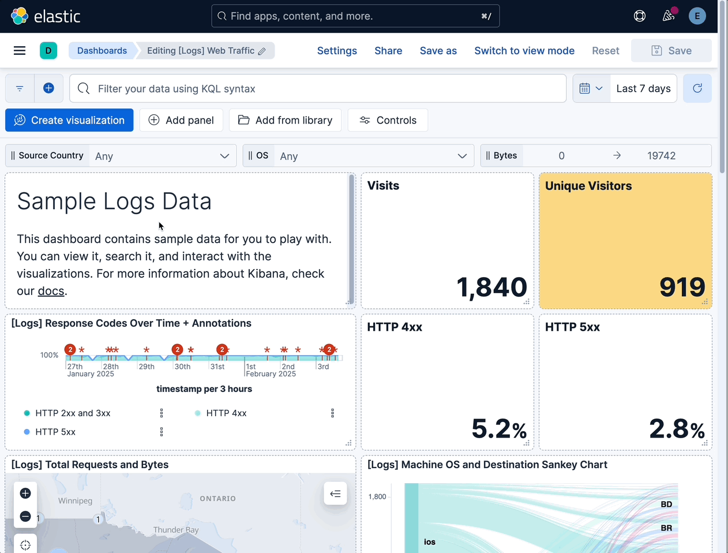The width and height of the screenshot is (728, 553).
Task: Open the Share menu
Action: [x=388, y=51]
